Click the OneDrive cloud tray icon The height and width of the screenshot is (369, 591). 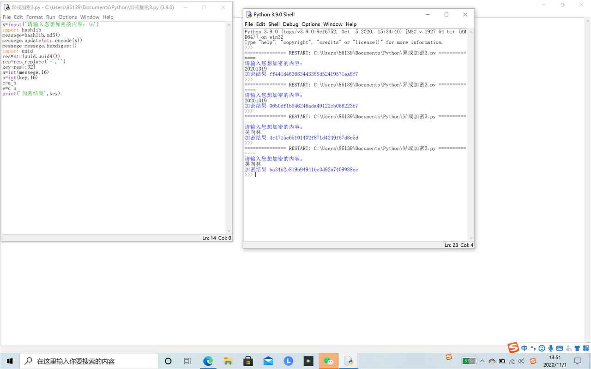coord(492,361)
